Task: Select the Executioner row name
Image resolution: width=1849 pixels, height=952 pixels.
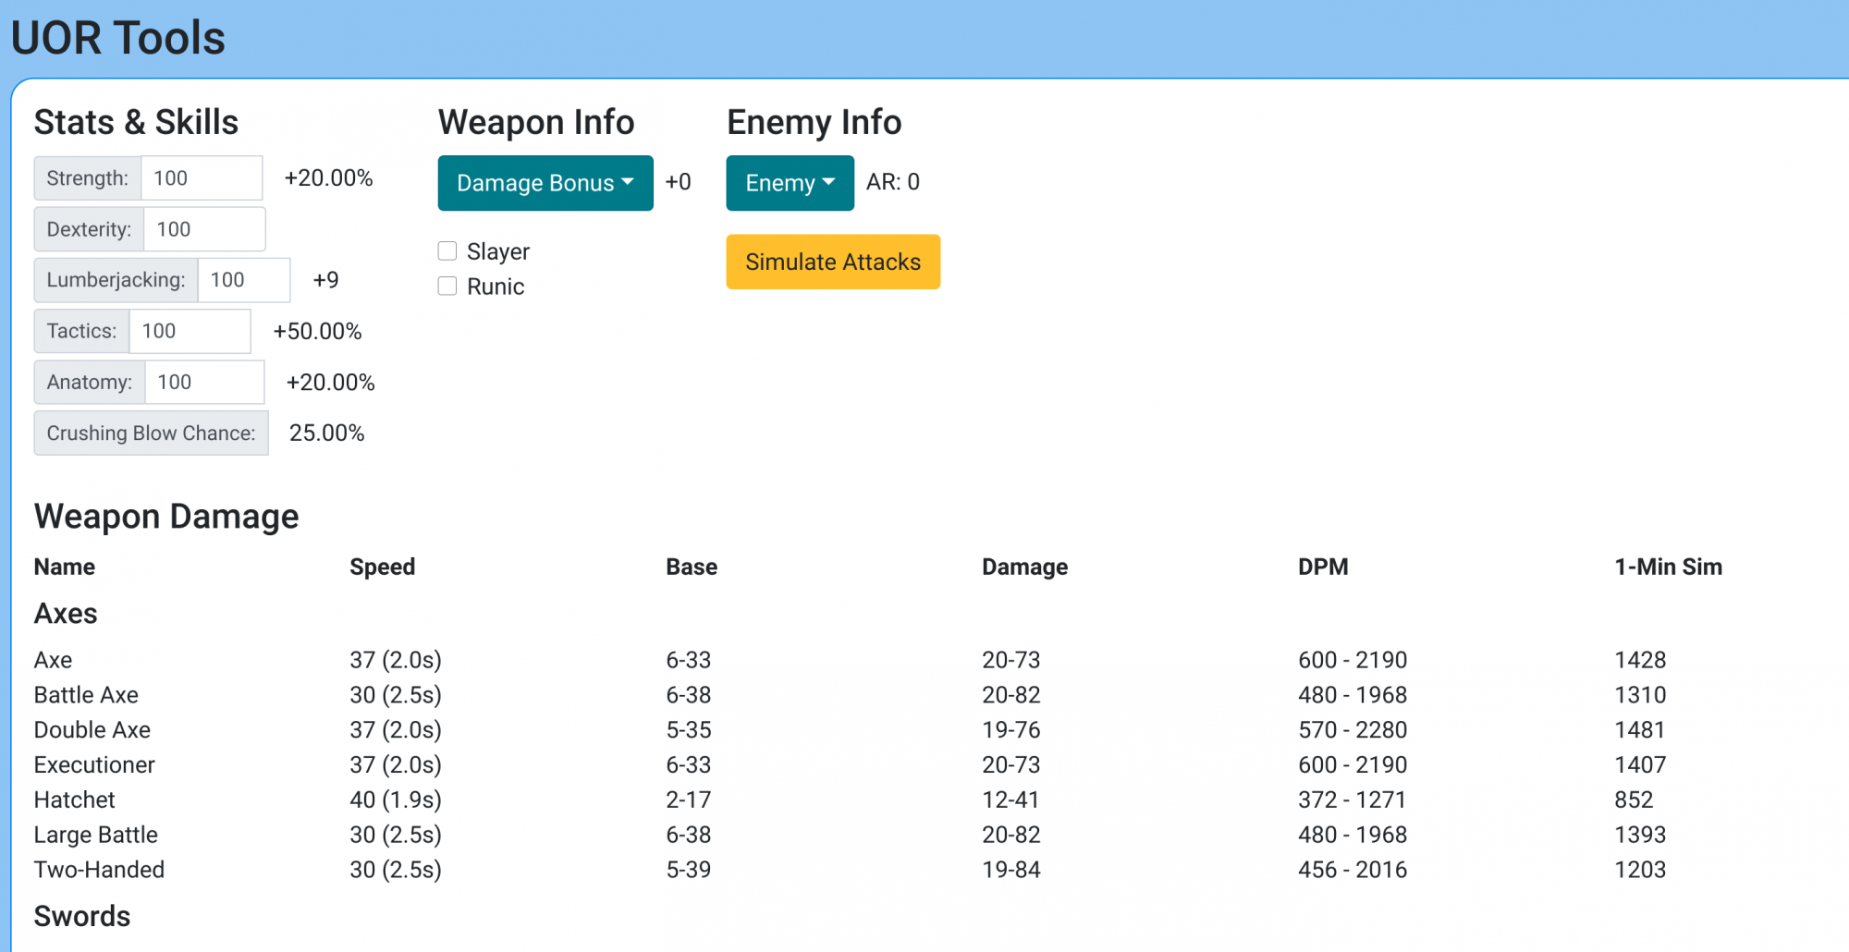Action: tap(94, 765)
